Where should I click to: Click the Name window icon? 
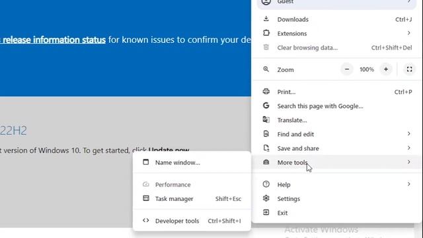point(145,162)
